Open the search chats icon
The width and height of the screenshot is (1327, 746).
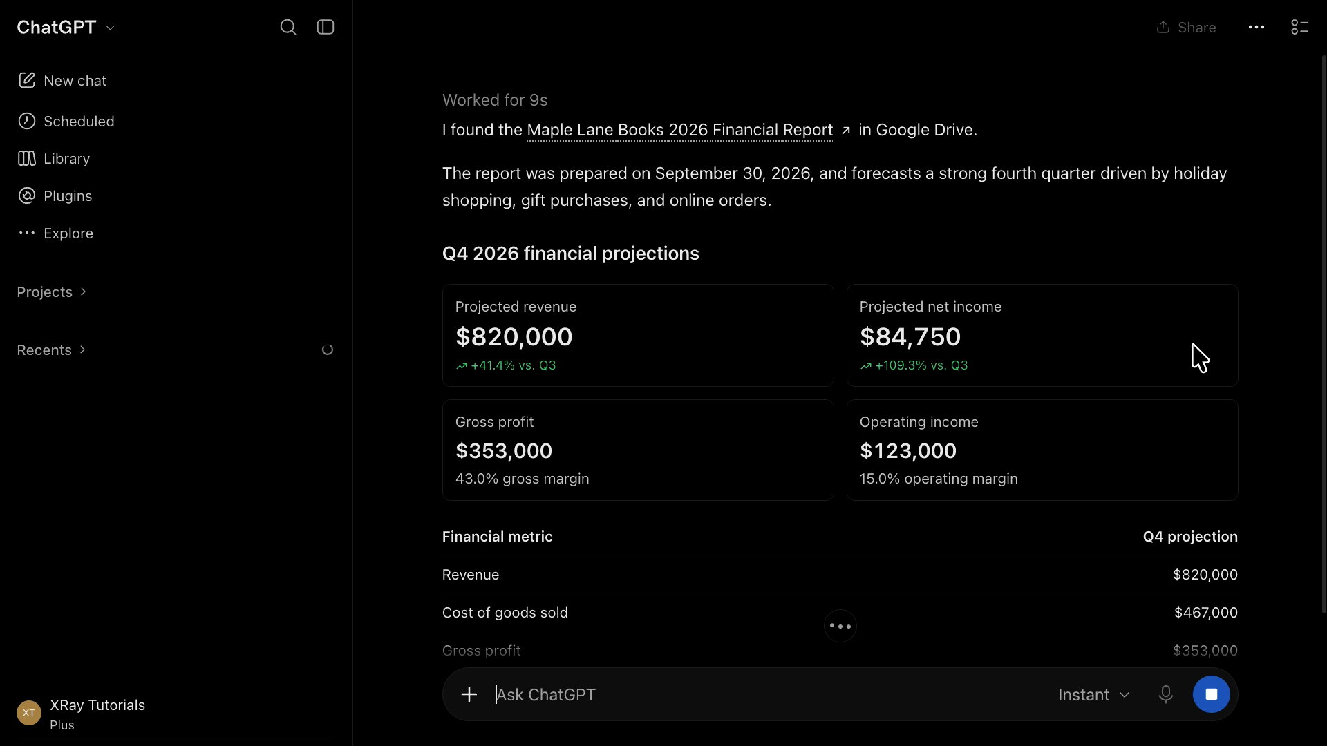point(288,27)
